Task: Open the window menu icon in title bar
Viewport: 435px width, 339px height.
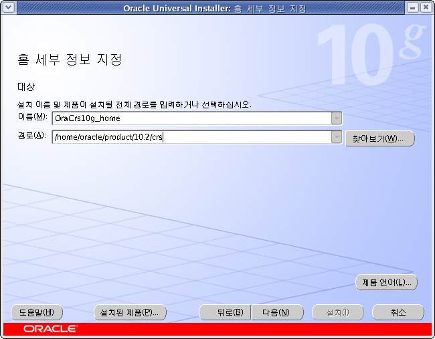Action: 8,7
